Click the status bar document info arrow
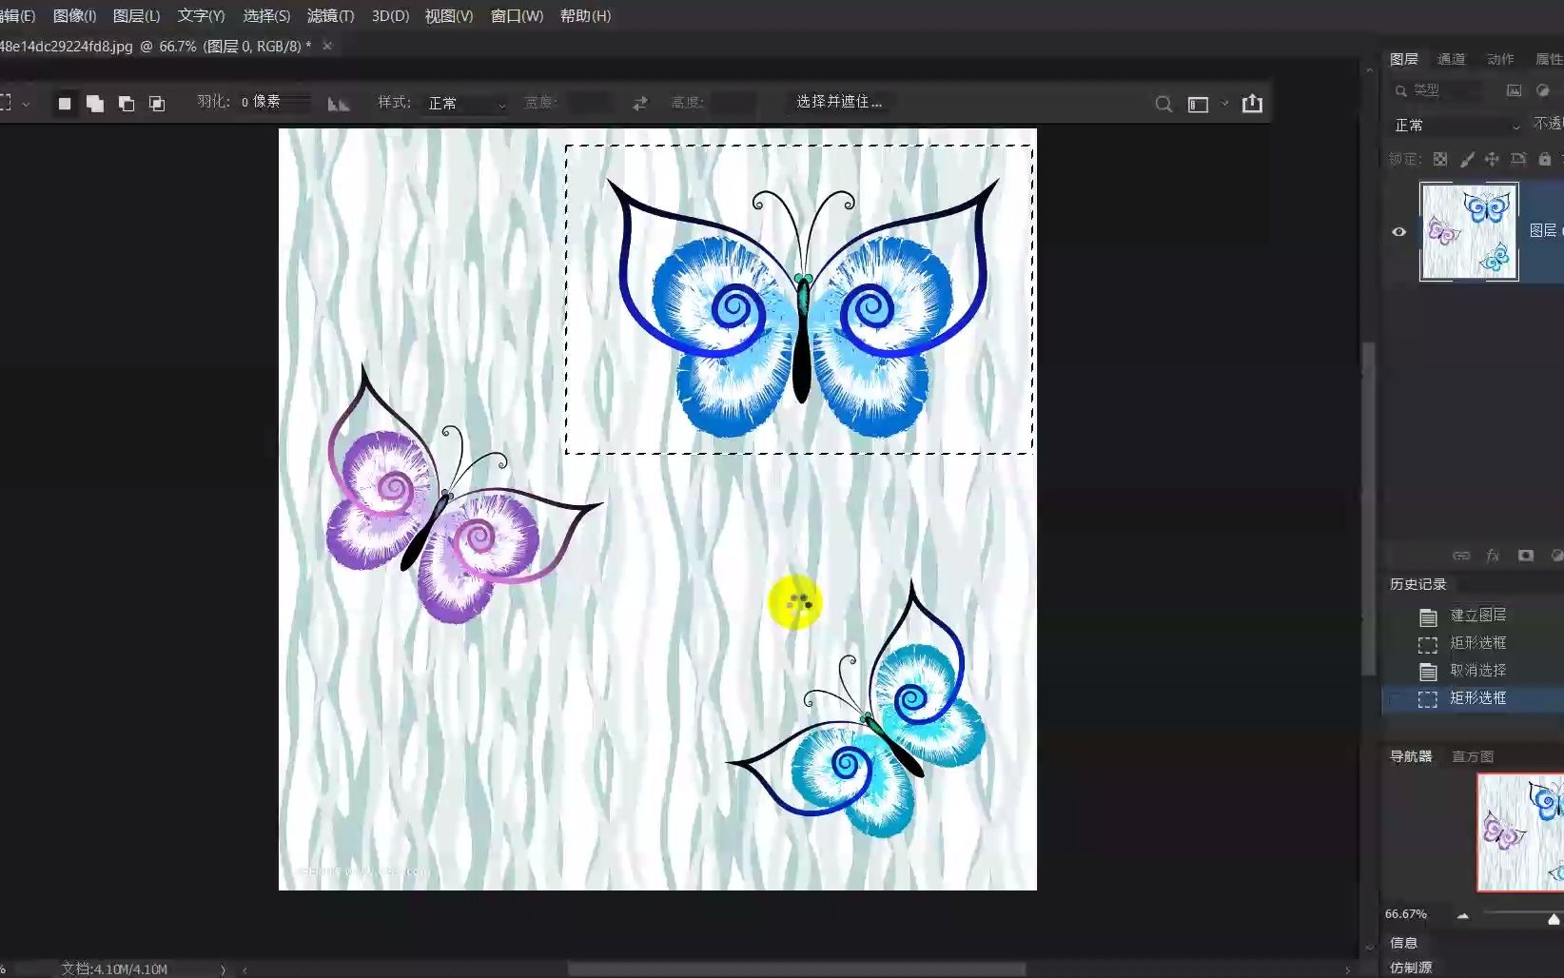 (x=224, y=969)
